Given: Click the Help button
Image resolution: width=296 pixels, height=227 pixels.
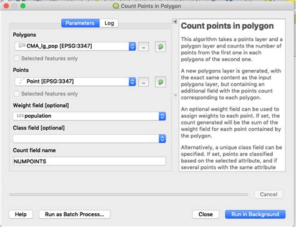Looking at the screenshot, I should tap(21, 215).
